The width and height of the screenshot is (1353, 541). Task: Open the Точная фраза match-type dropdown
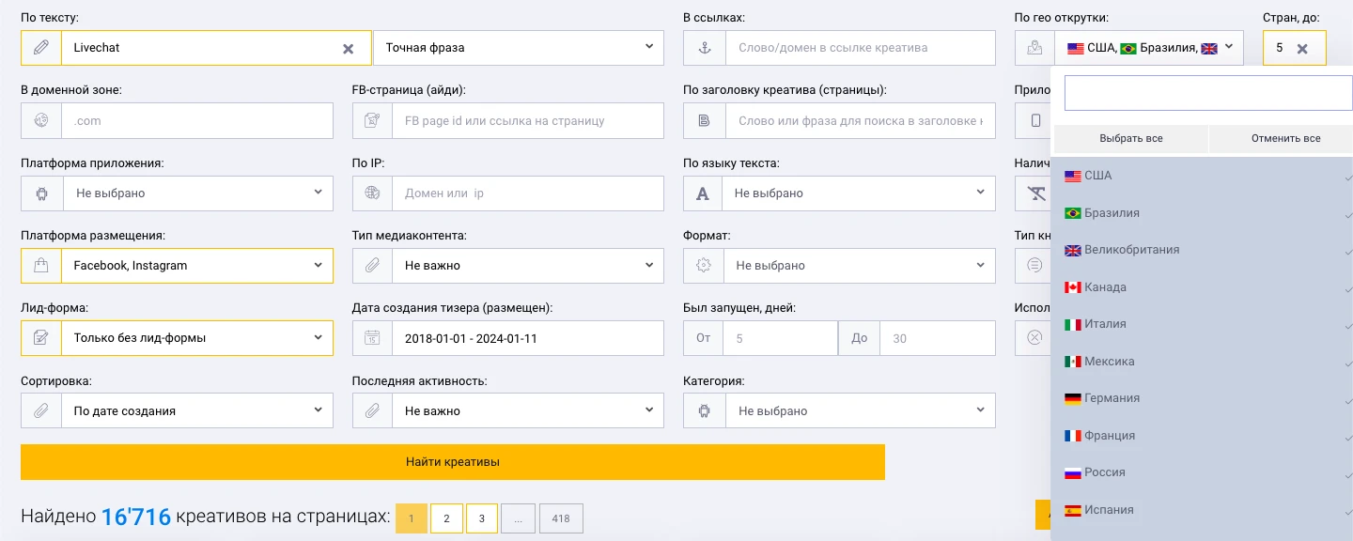pos(519,48)
